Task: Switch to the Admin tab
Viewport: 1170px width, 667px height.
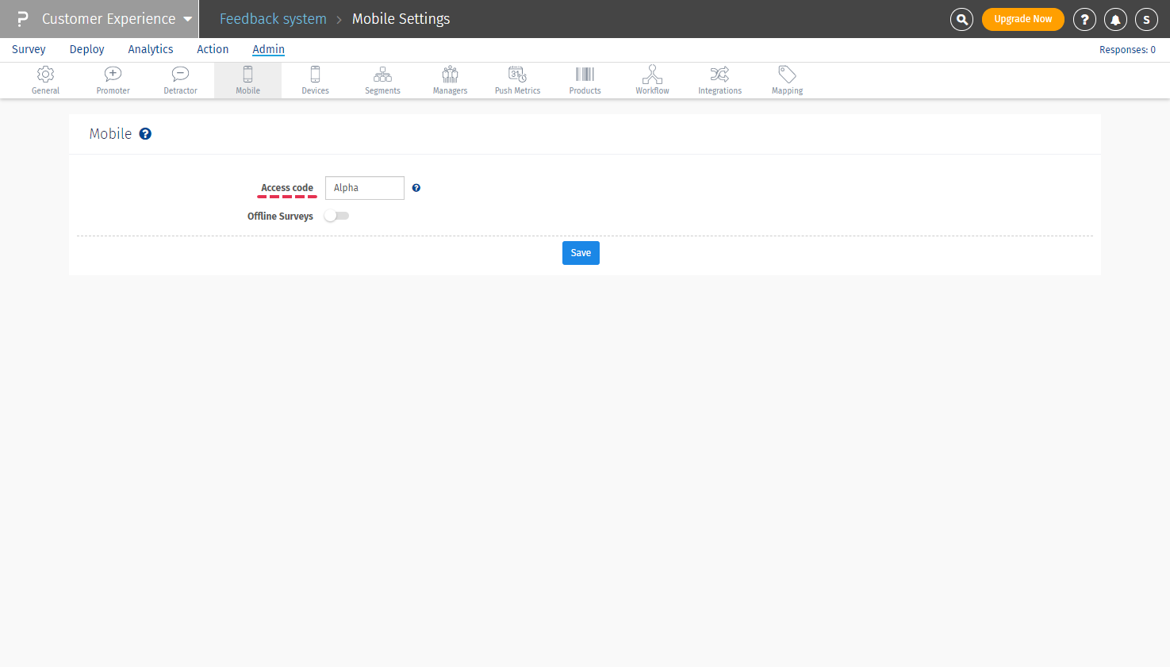Action: click(268, 49)
